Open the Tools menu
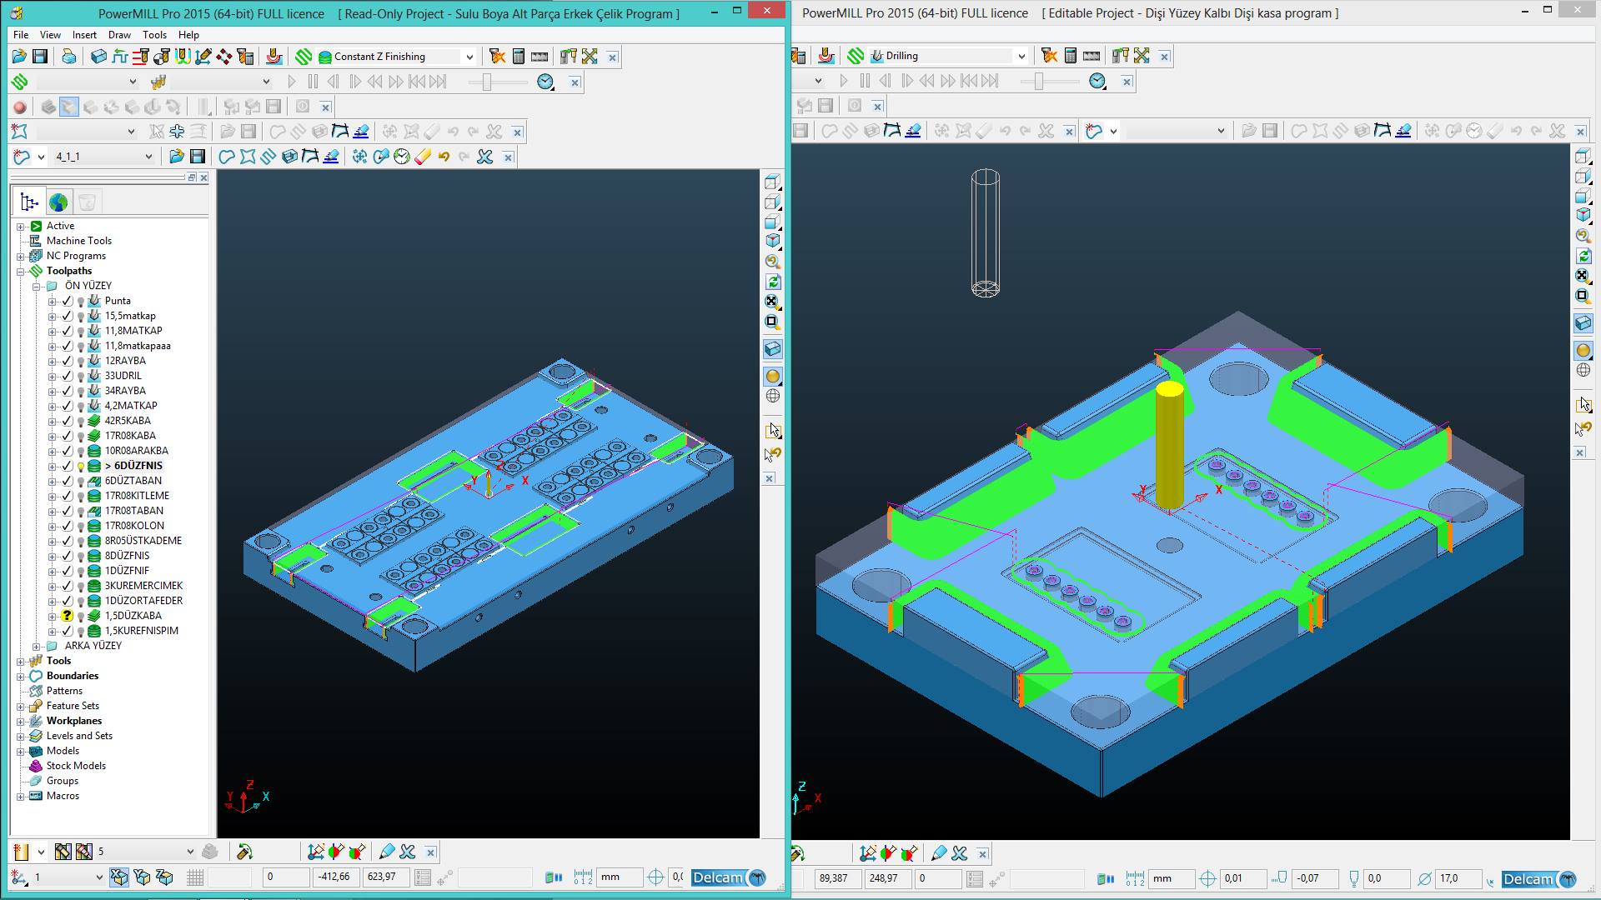Screen dimensions: 1601x900 click(154, 35)
